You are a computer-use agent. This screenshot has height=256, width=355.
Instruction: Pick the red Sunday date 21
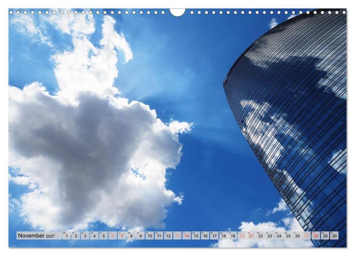tap(251, 236)
